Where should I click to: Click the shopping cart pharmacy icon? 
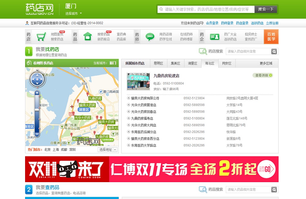click(x=41, y=37)
